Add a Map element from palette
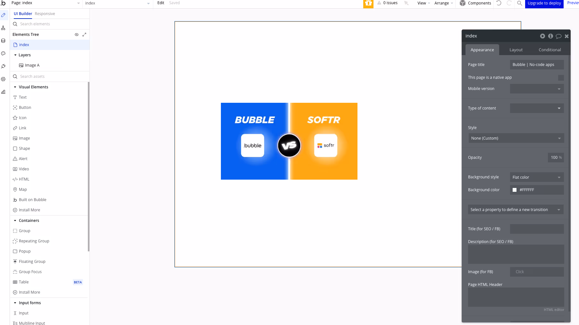This screenshot has height=325, width=579. click(x=23, y=190)
